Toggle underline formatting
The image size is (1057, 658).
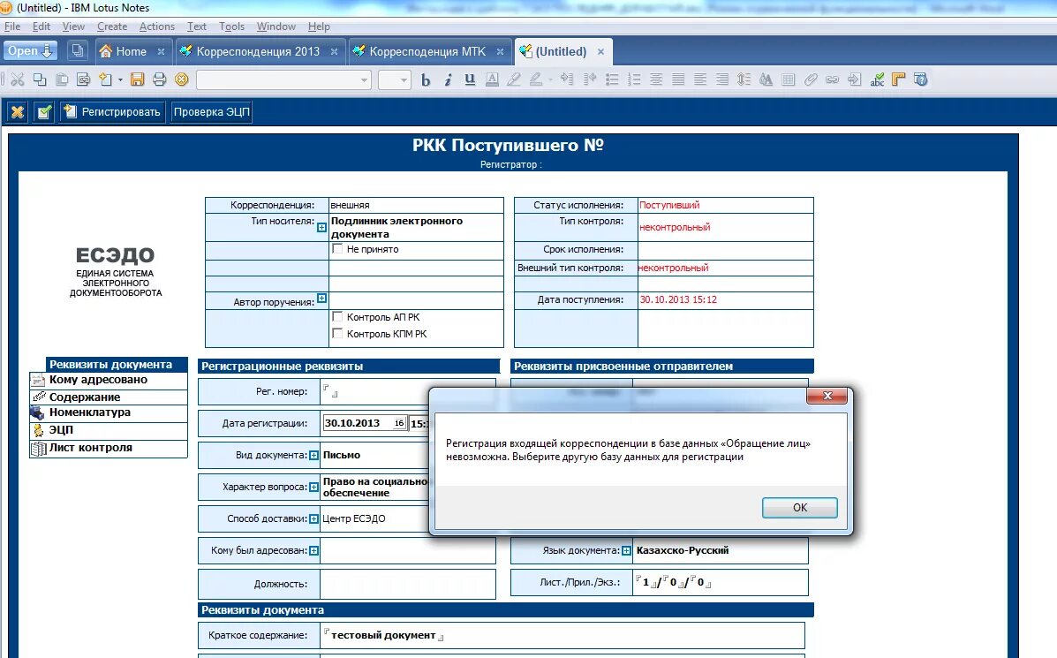(470, 79)
